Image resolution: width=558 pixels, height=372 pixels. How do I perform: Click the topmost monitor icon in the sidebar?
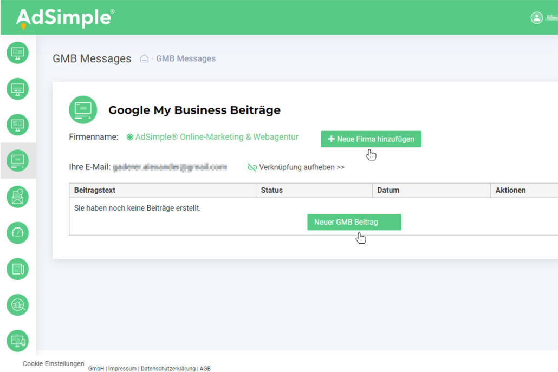[x=17, y=53]
